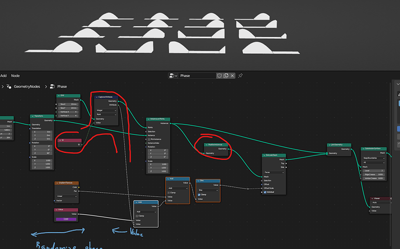This screenshot has width=400, height=249.
Task: Click the Phase breadcrumb group icon
Action: [x=52, y=87]
